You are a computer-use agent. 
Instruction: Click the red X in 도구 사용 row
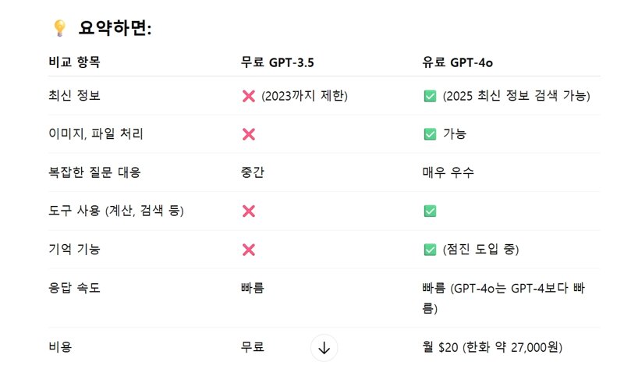point(249,211)
